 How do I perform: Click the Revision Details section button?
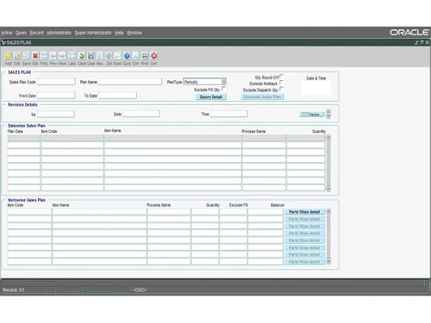312,115
